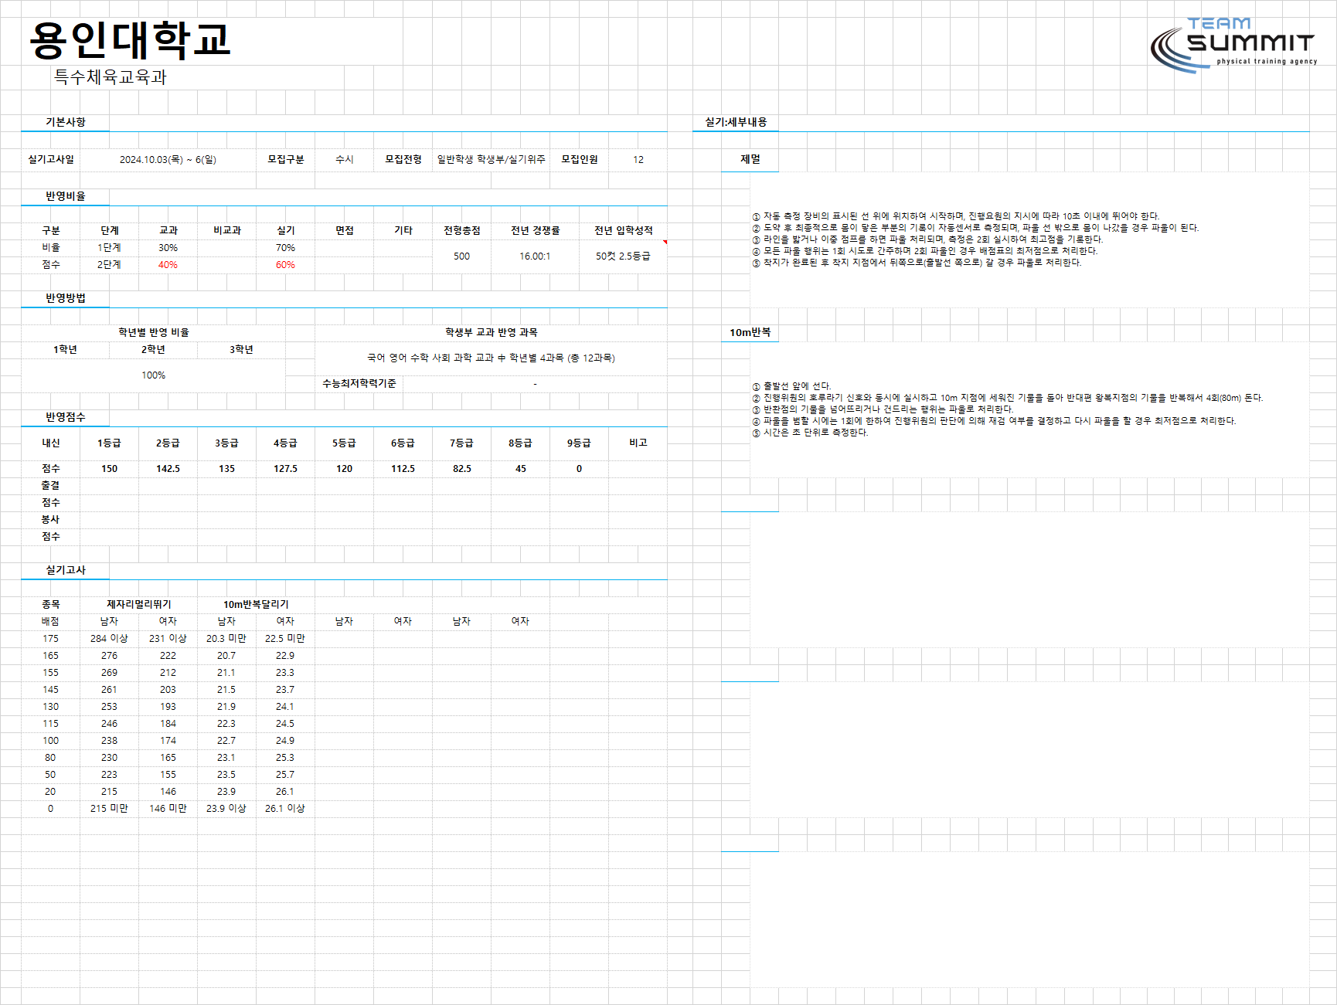Select the 내신 row label
This screenshot has width=1337, height=1005.
click(51, 443)
